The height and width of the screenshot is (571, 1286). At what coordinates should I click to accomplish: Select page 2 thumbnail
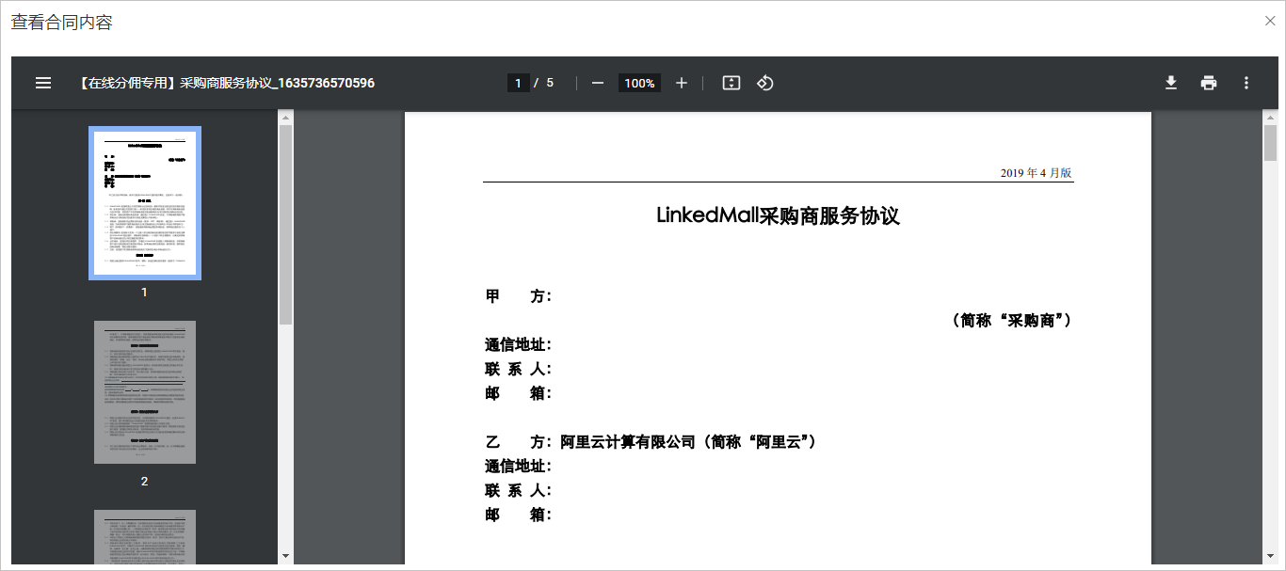pyautogui.click(x=145, y=392)
